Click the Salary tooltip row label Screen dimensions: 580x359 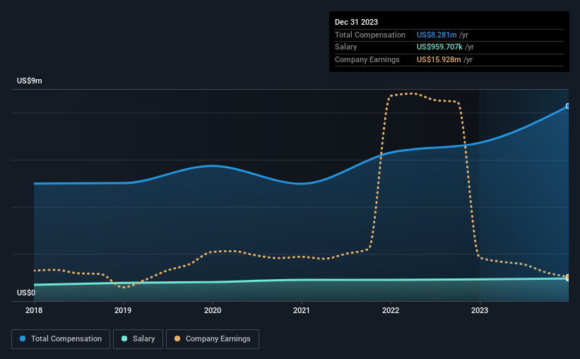coord(346,47)
